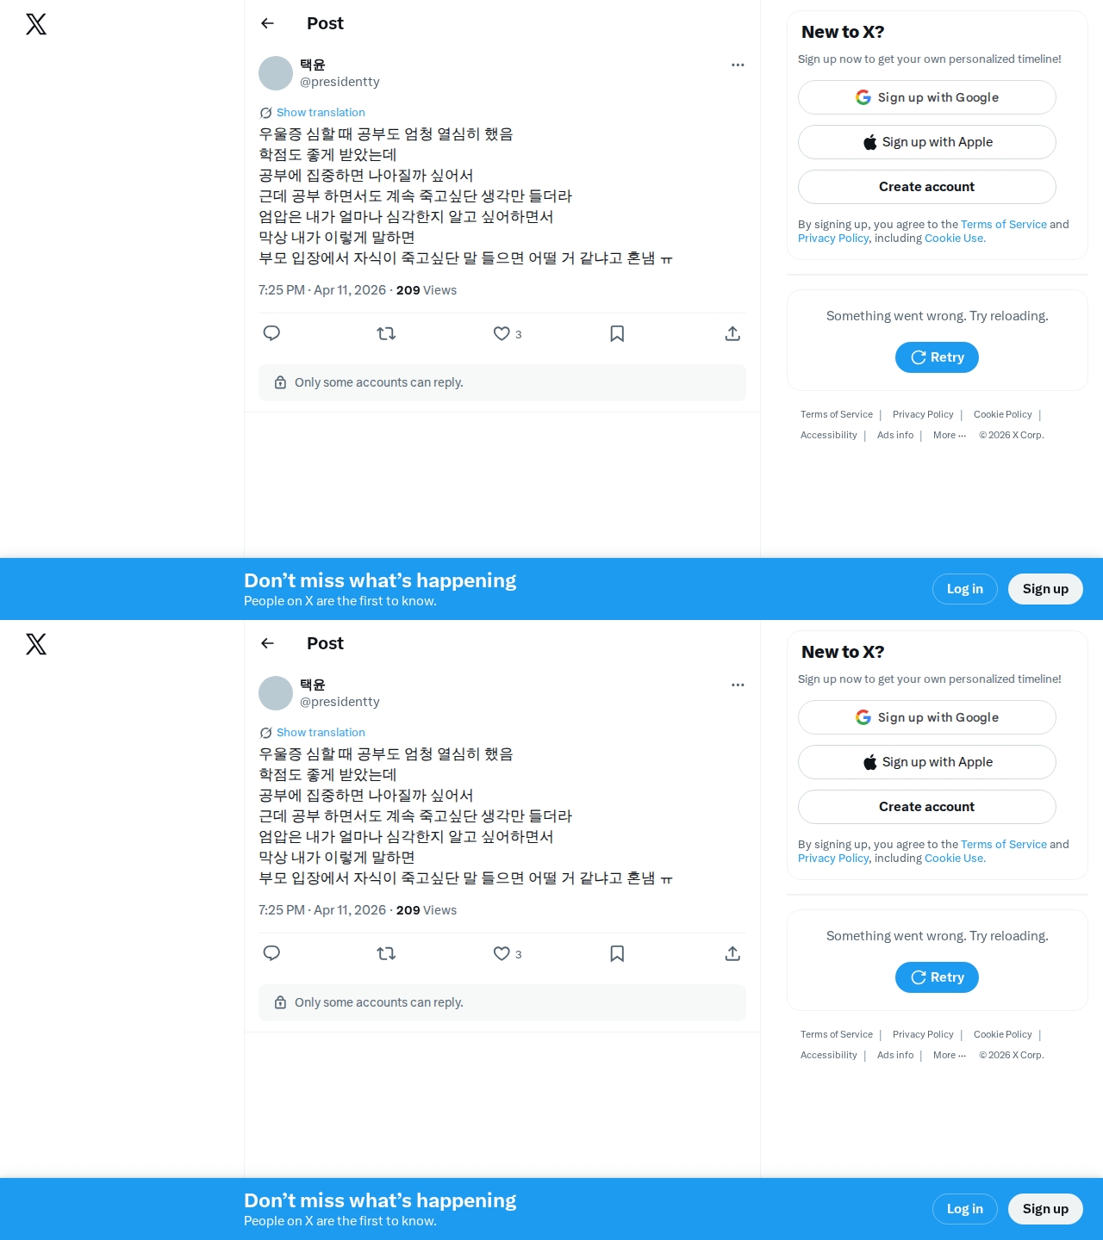This screenshot has width=1103, height=1240.
Task: Bookmark the upper post
Action: 617,333
